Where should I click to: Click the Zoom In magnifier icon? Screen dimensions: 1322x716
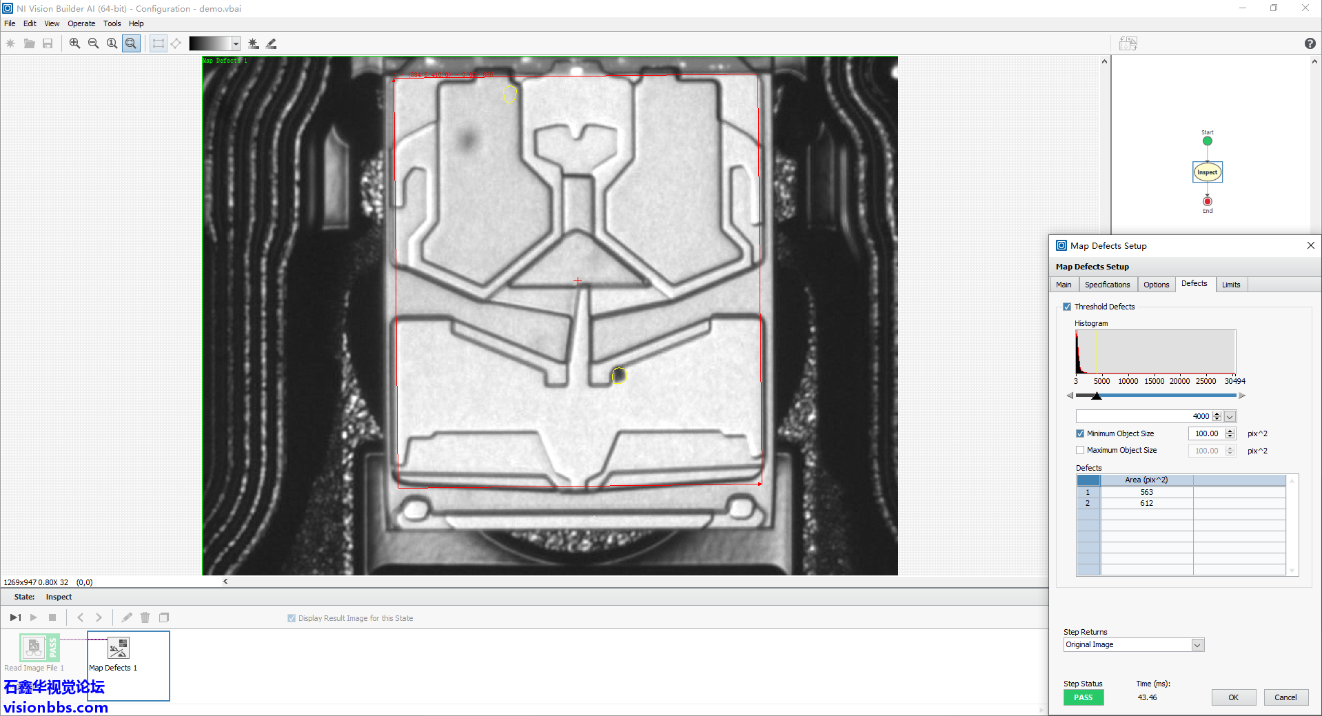coord(75,43)
